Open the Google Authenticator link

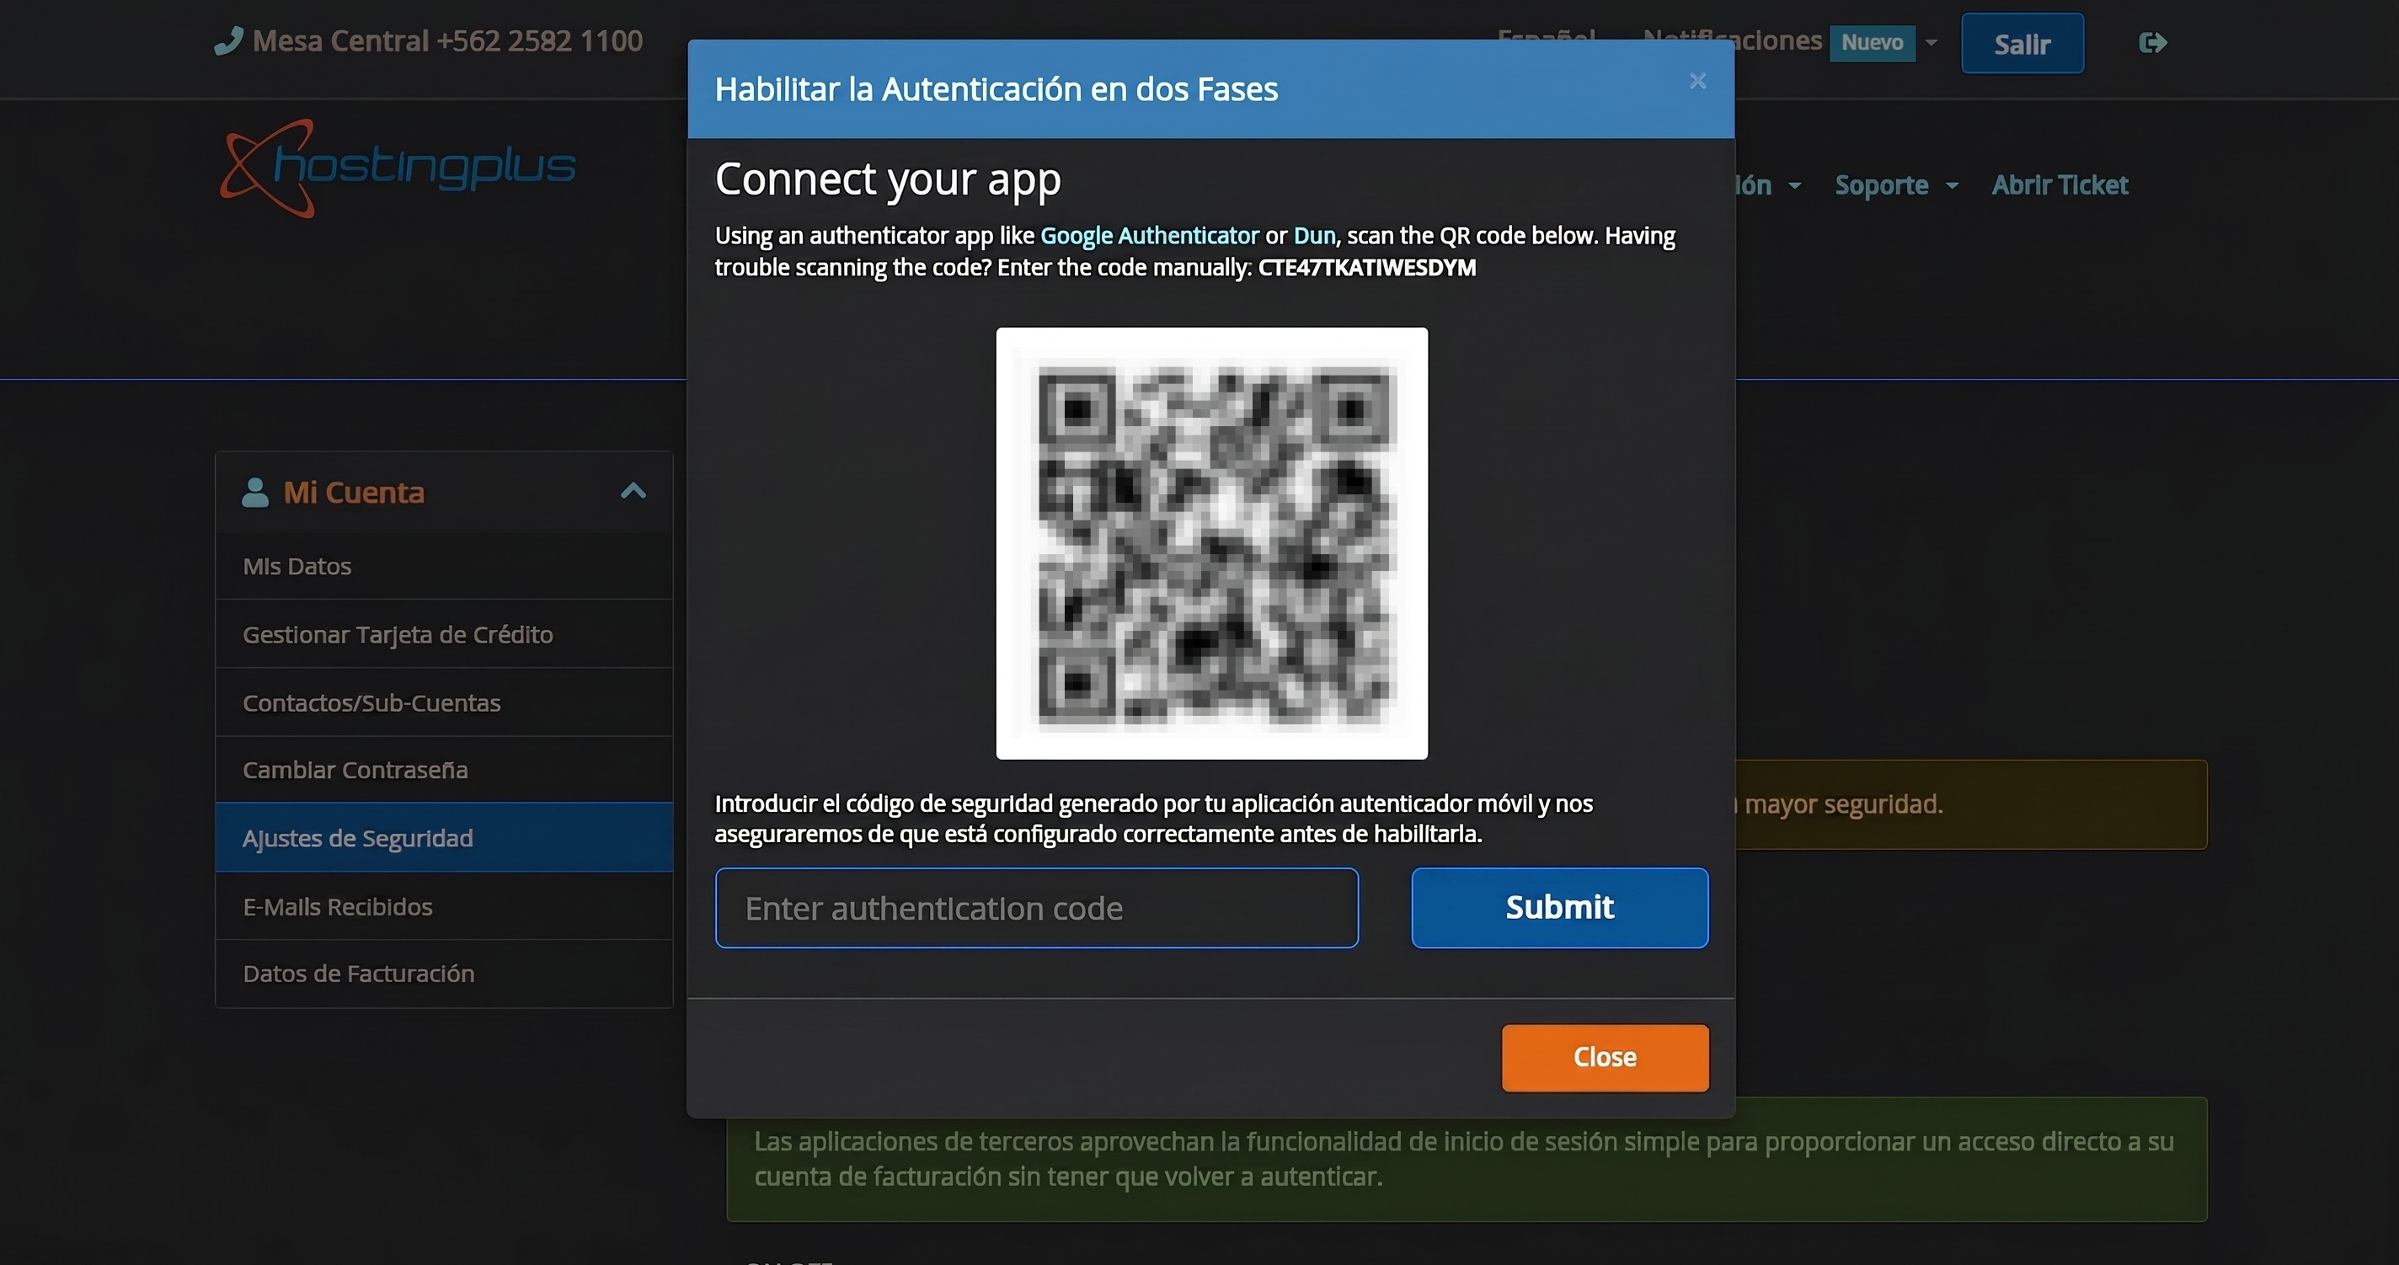point(1149,236)
